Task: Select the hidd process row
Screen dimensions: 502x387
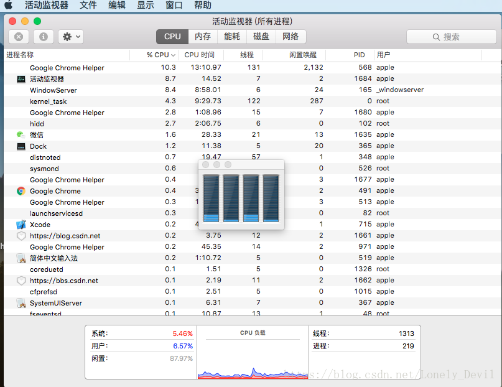Action: tap(253, 124)
